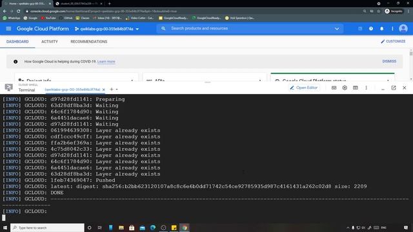The height and width of the screenshot is (232, 413).
Task: Minimize the Cloud Shell panel
Action: [x=383, y=89]
